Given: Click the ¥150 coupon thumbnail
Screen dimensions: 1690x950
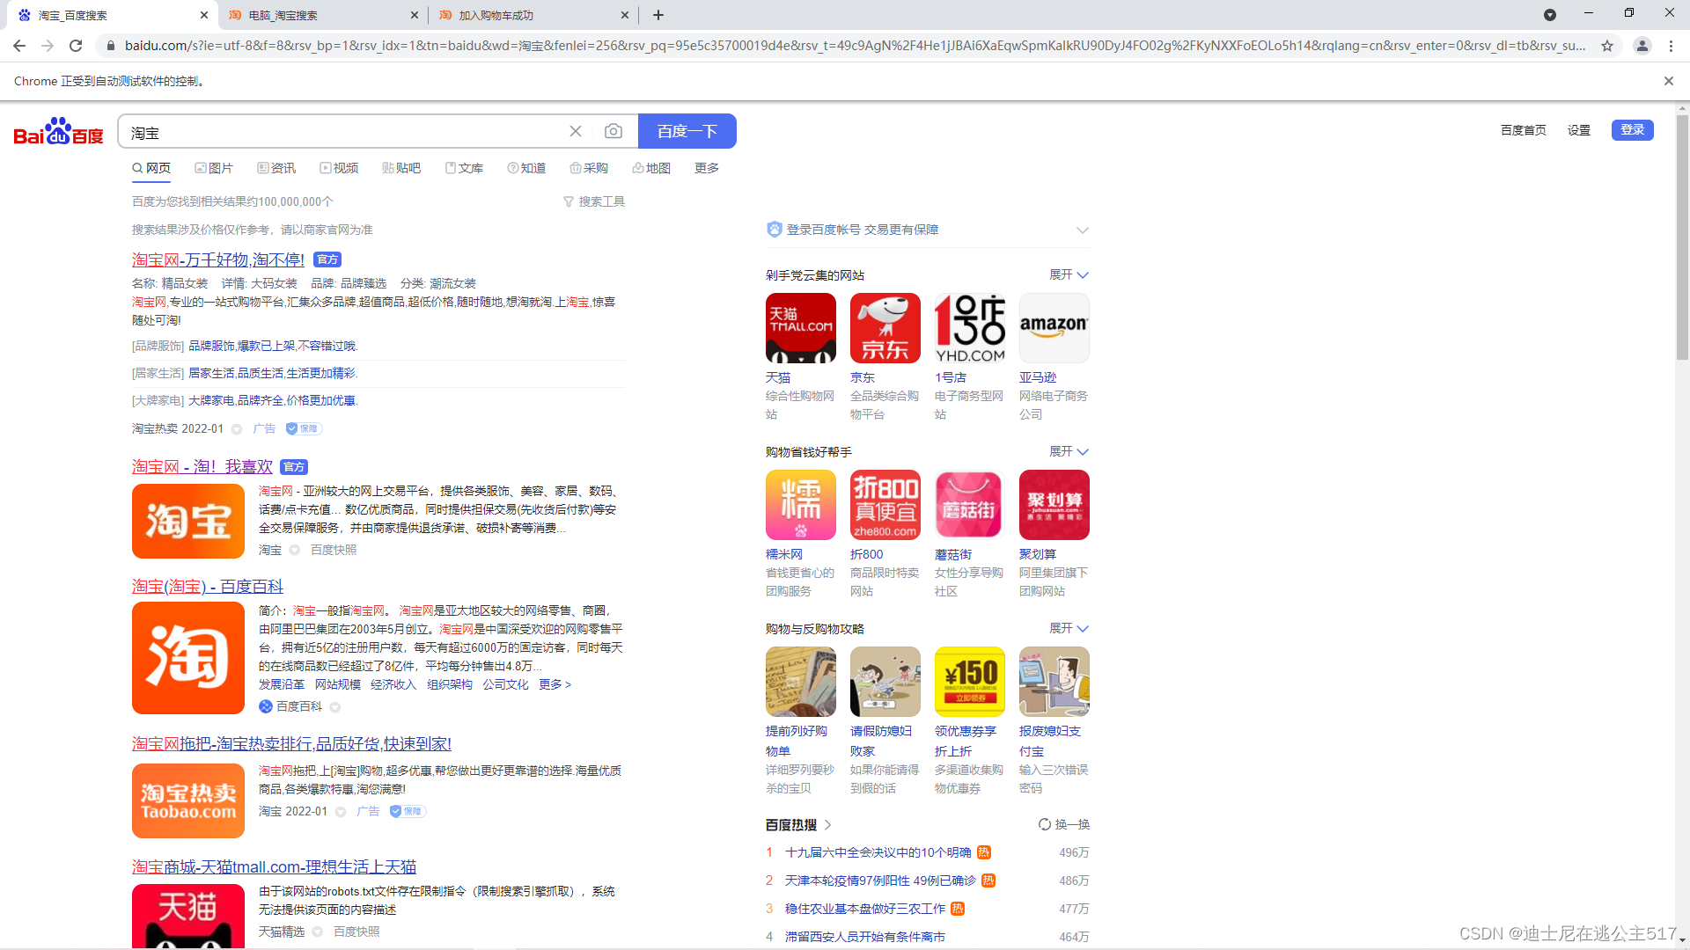Looking at the screenshot, I should click(969, 682).
